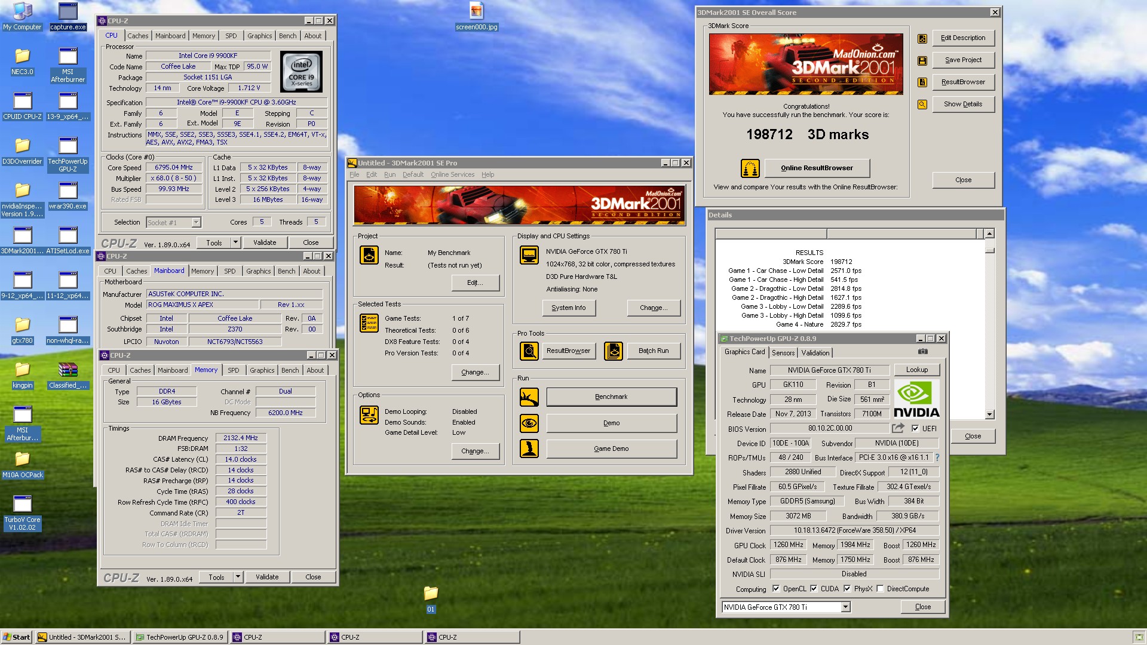Click Online ResultBrowser button

click(817, 168)
